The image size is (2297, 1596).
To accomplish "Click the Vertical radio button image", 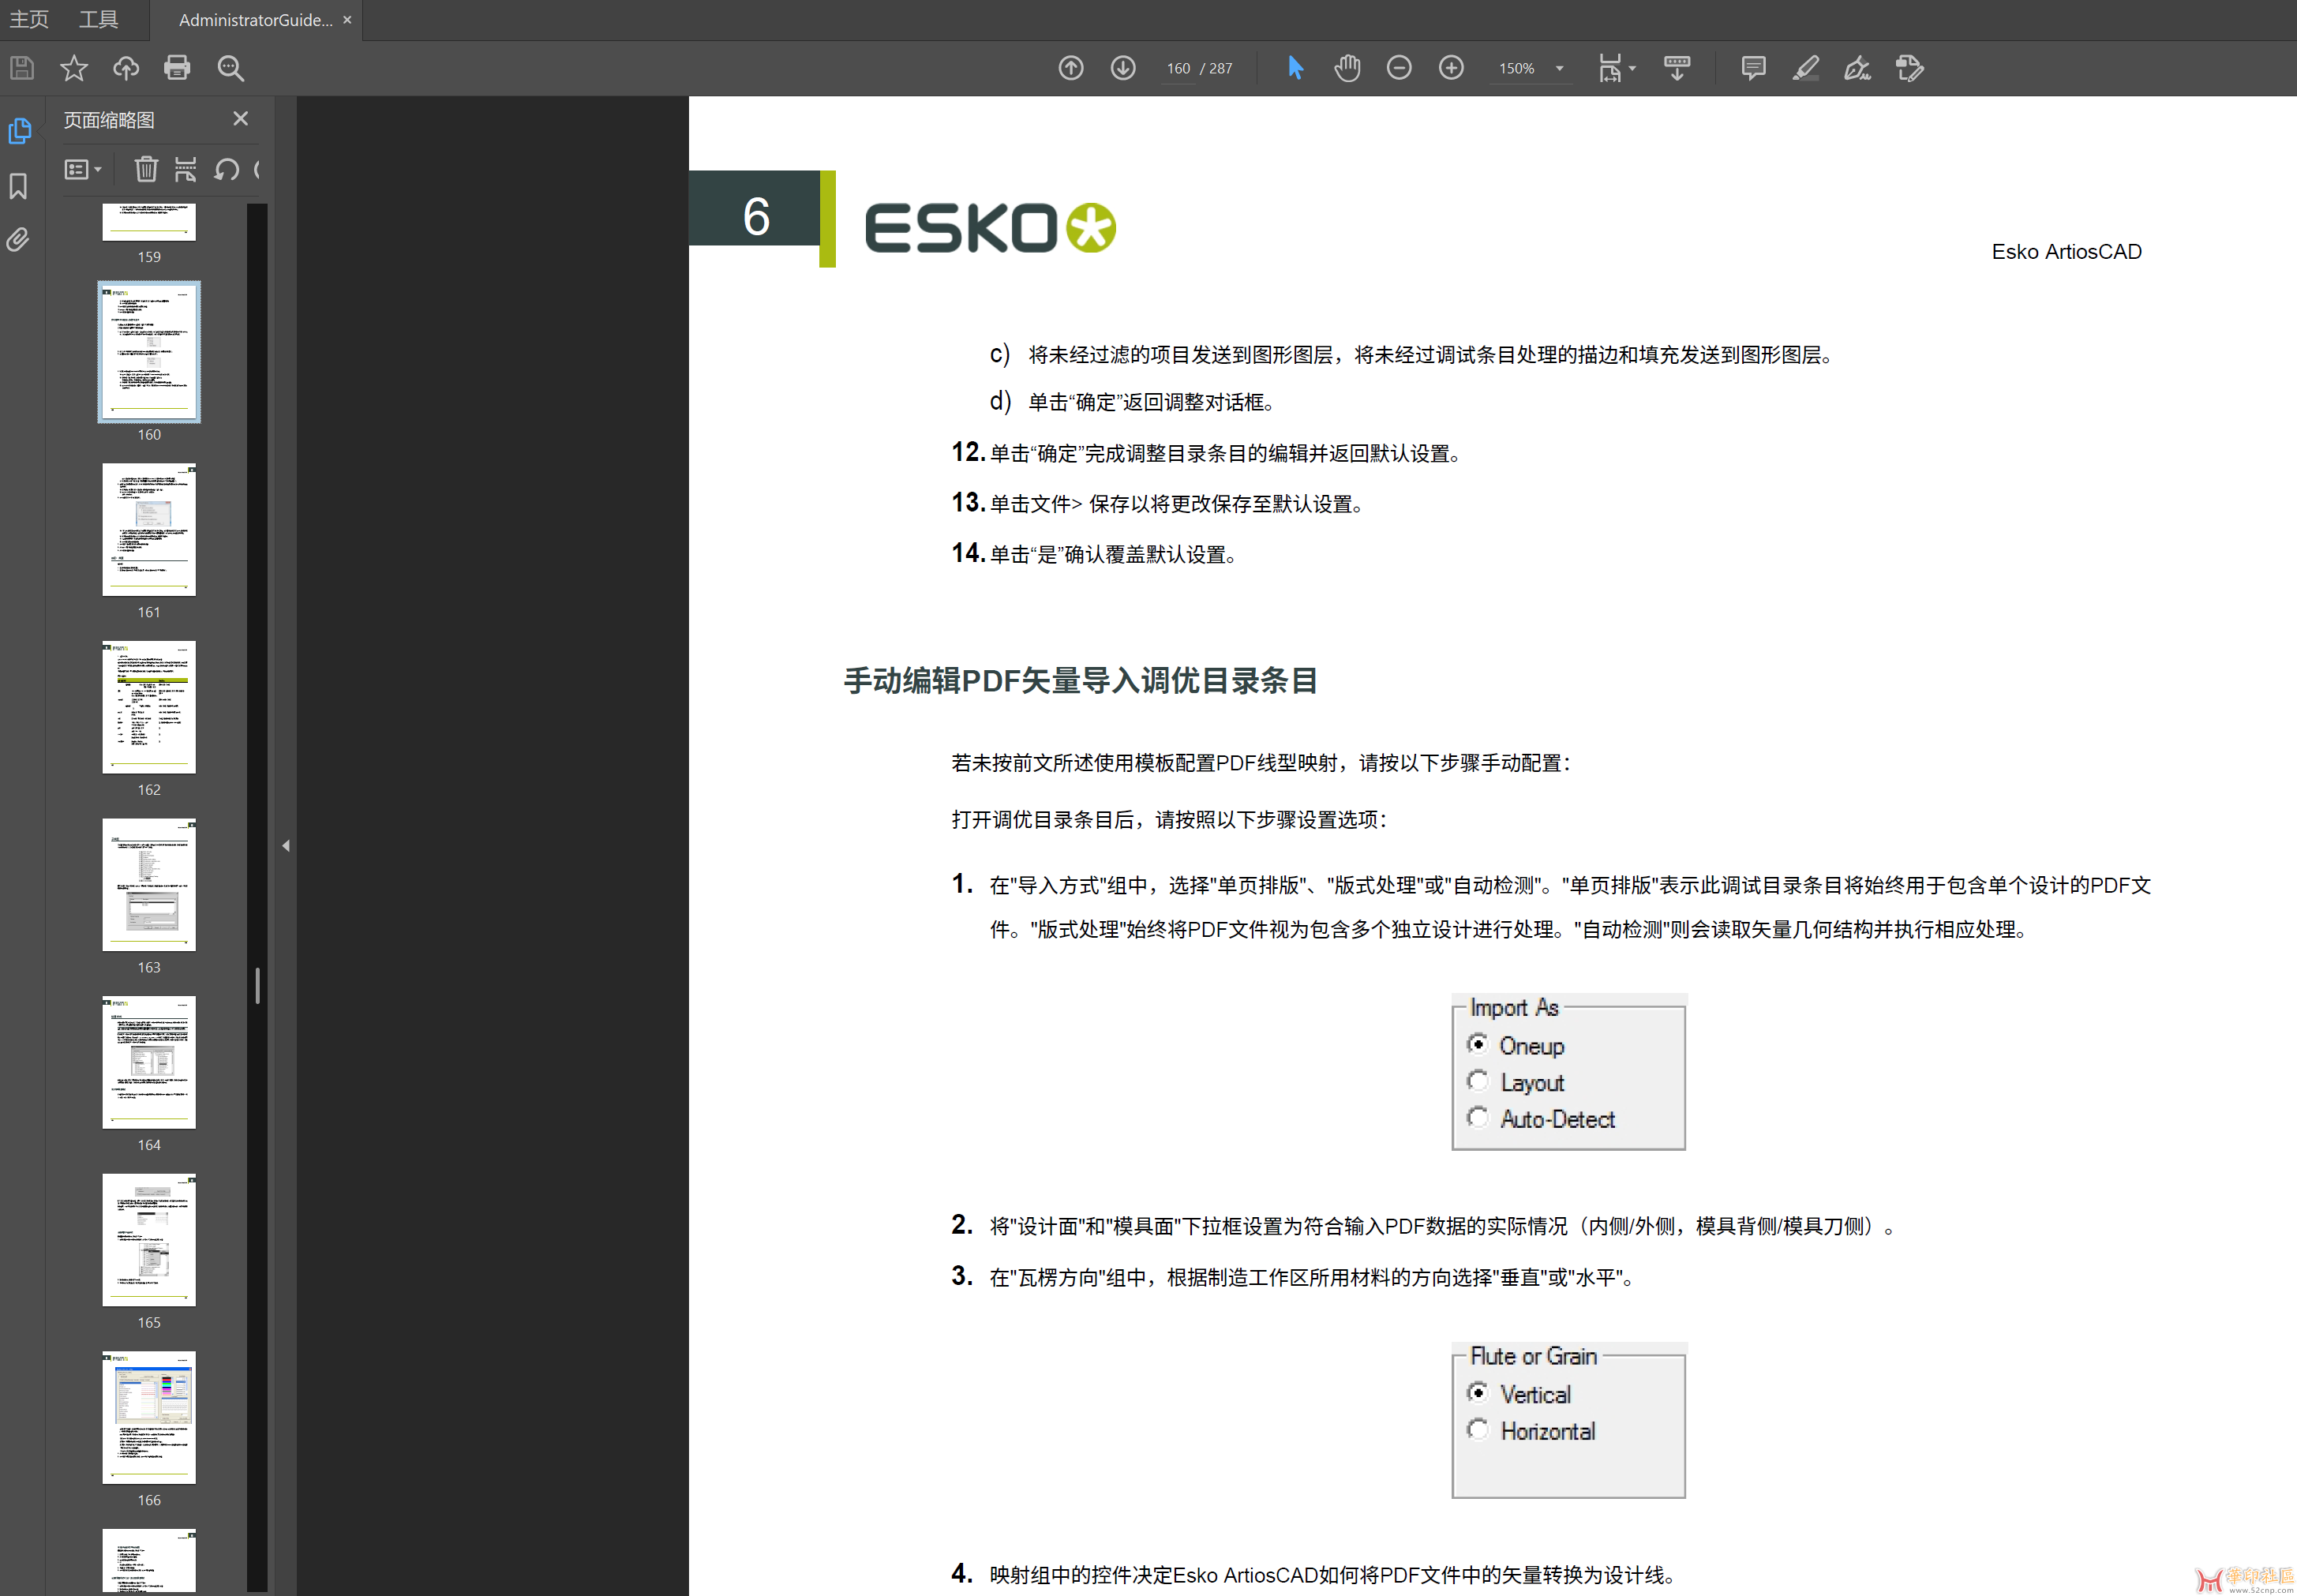I will point(1477,1393).
